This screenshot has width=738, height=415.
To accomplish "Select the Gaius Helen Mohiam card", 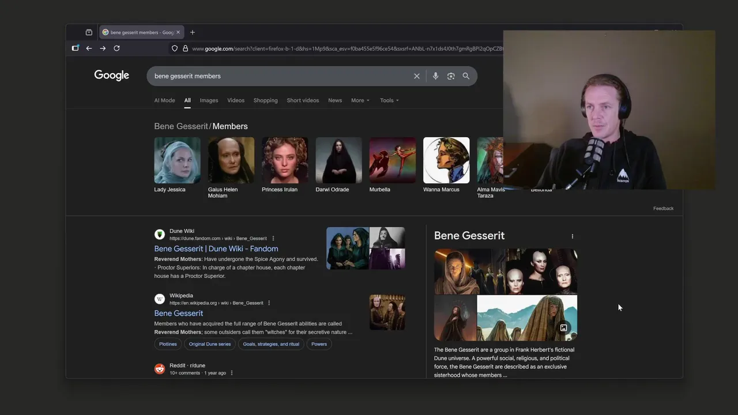I will coord(231,168).
